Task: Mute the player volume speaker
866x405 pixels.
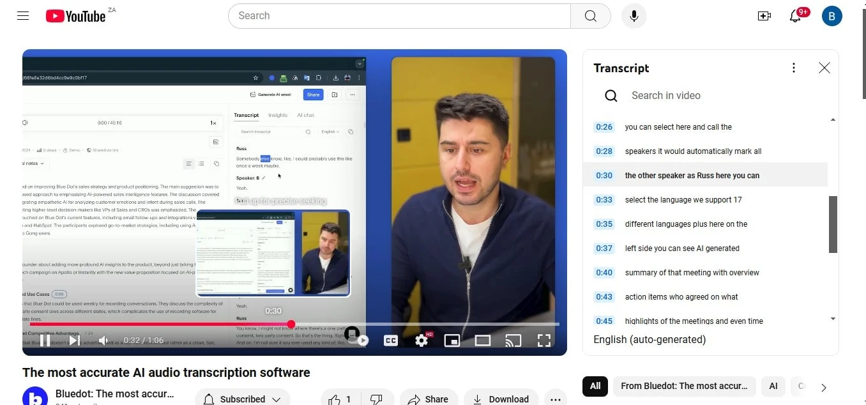Action: point(103,340)
